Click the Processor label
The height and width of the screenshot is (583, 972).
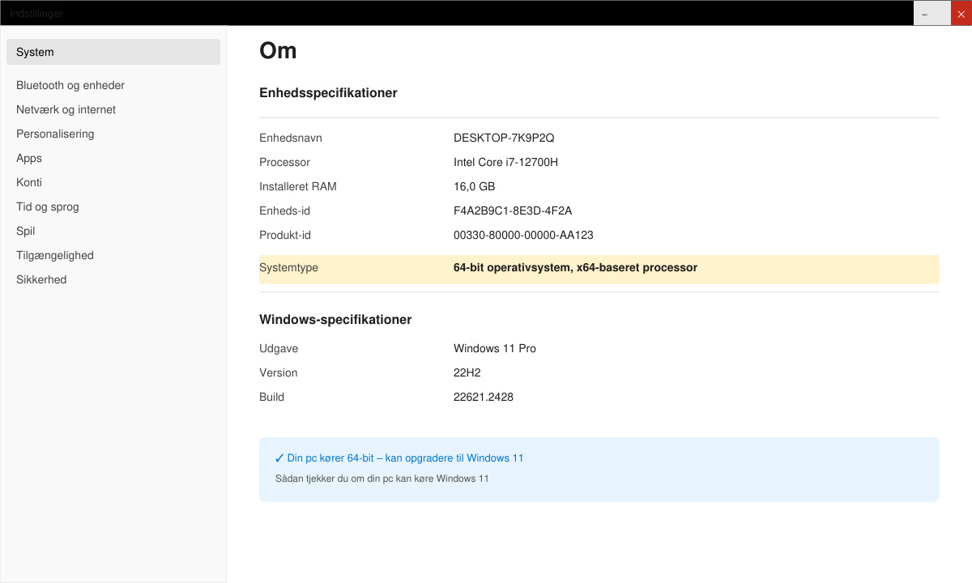[284, 162]
